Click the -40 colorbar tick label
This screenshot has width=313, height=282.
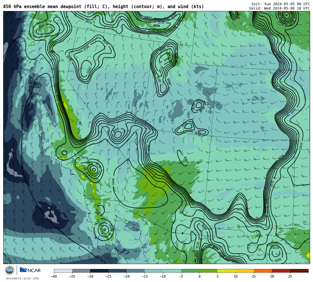pos(54,276)
